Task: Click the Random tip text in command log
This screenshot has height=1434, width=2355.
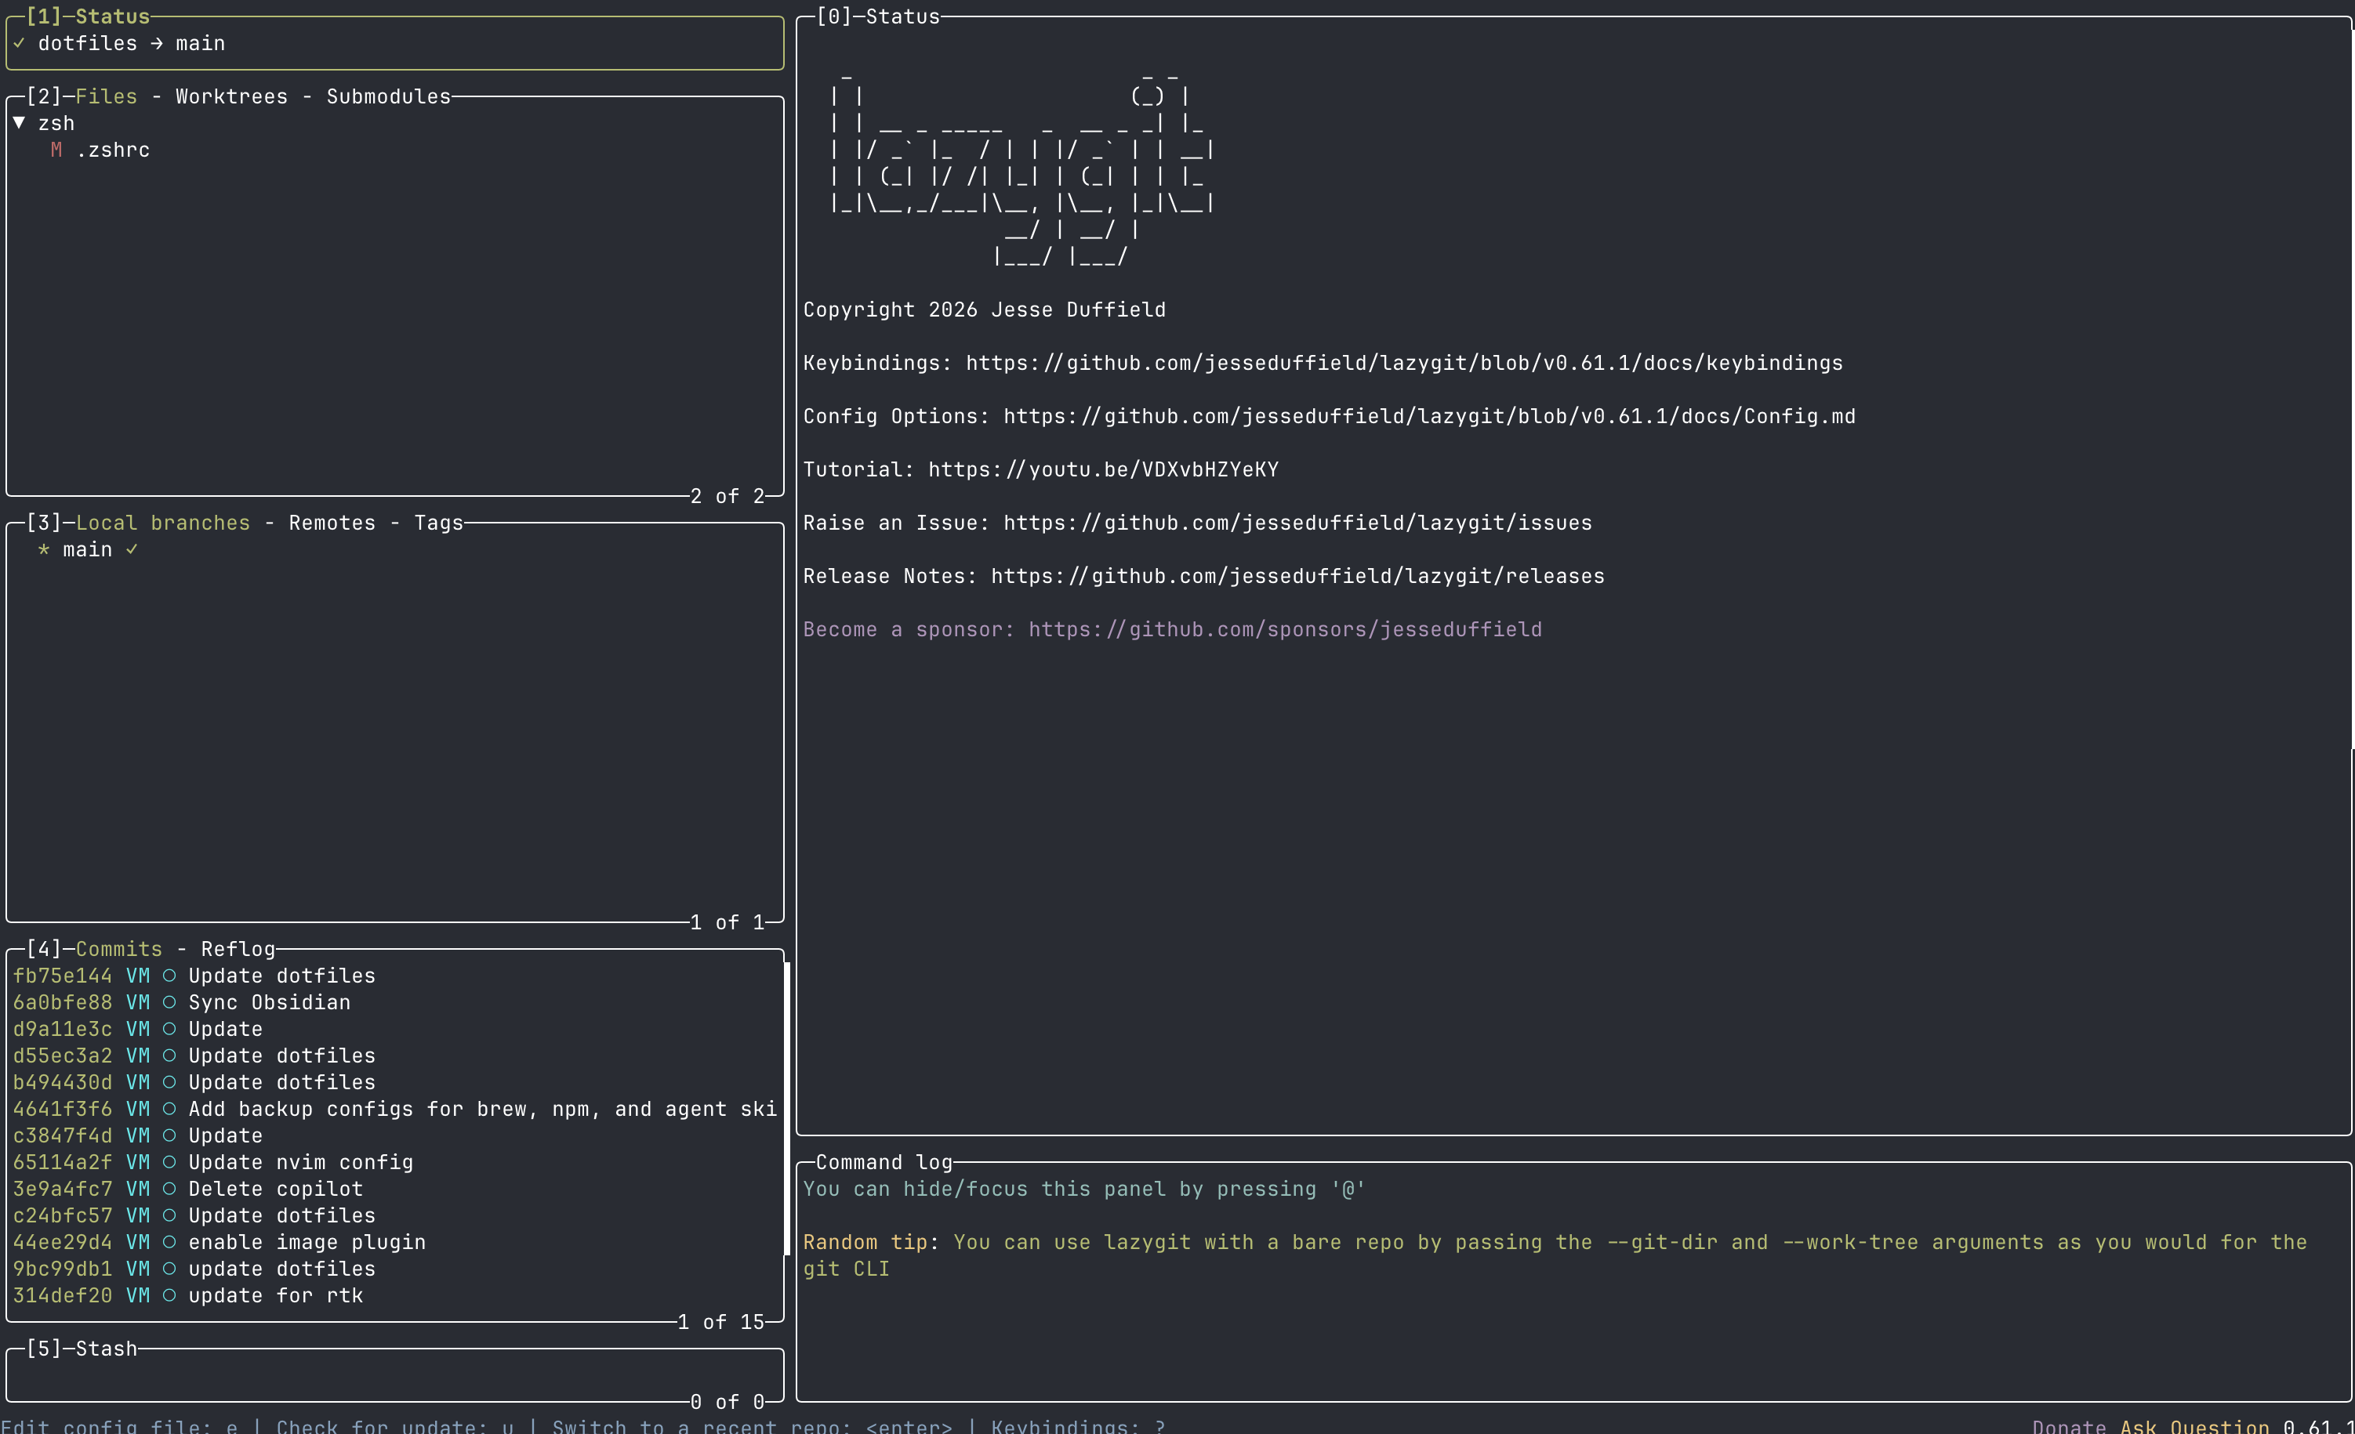Action: [1555, 1255]
